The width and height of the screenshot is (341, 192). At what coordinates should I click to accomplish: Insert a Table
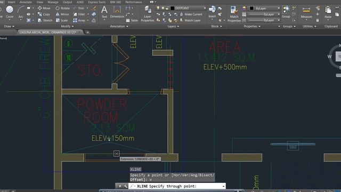pyautogui.click(x=132, y=20)
